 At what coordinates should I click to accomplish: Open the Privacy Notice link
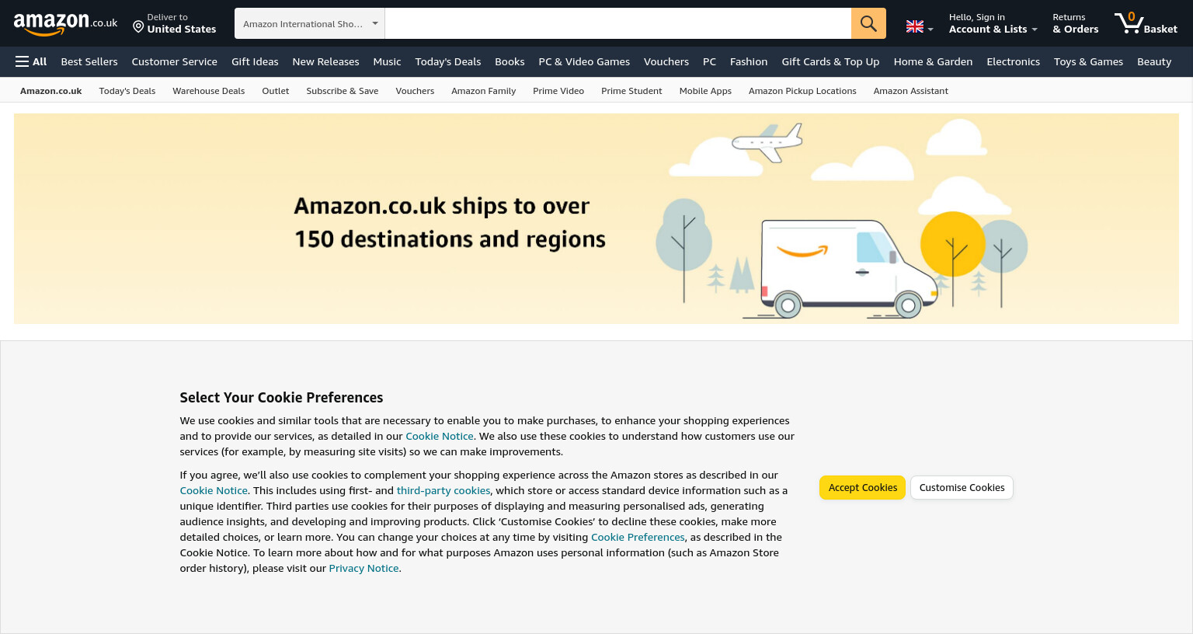(x=363, y=568)
